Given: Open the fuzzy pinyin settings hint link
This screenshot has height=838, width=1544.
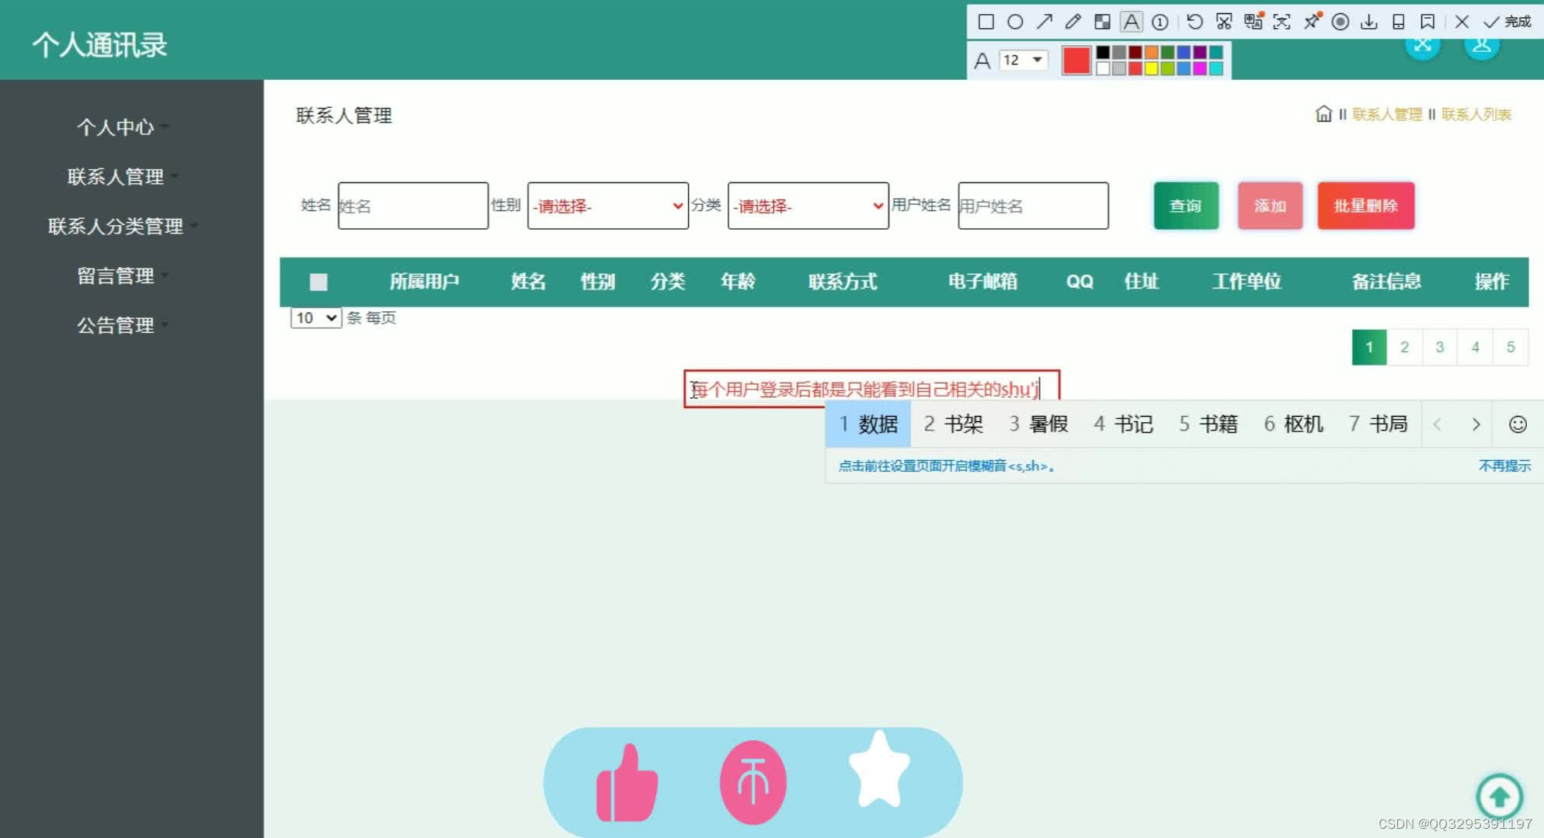Looking at the screenshot, I should pyautogui.click(x=946, y=466).
